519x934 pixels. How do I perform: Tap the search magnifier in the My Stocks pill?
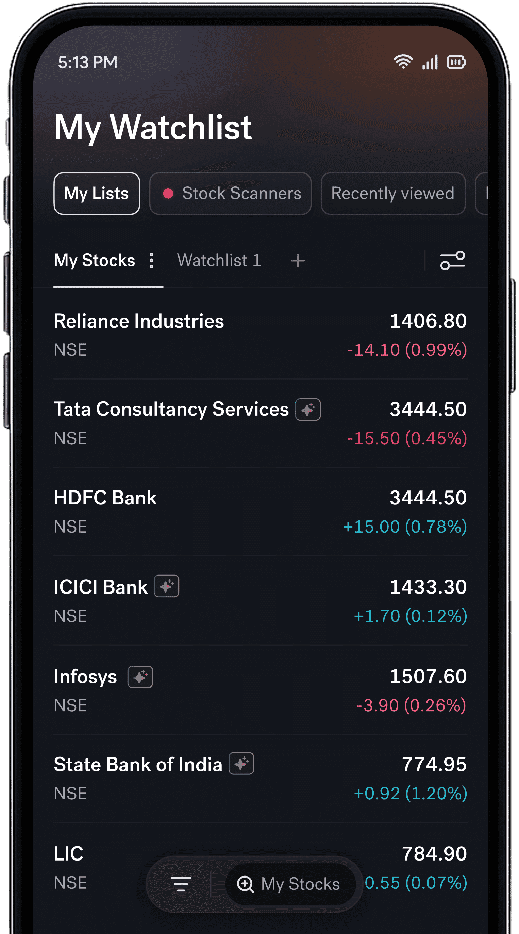pos(245,884)
